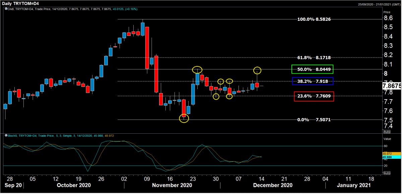Toggle Auto scale on the Price axis

pos(386,132)
